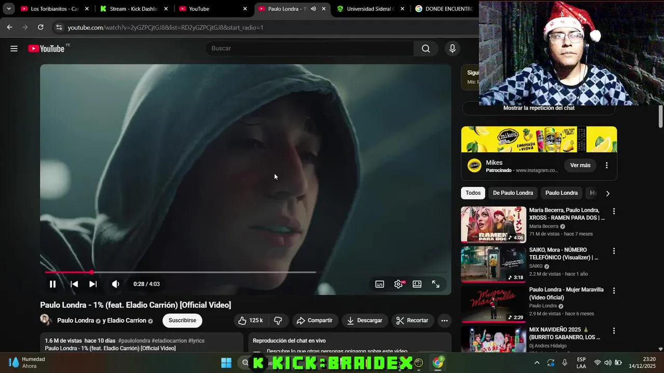The width and height of the screenshot is (664, 373).
Task: Click hashtag #paulolondra
Action: [134, 341]
